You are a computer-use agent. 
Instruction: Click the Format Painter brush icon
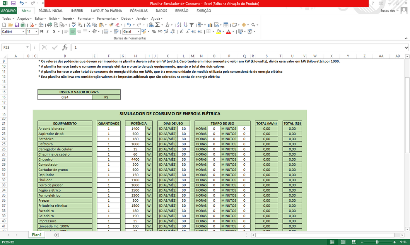click(x=111, y=25)
